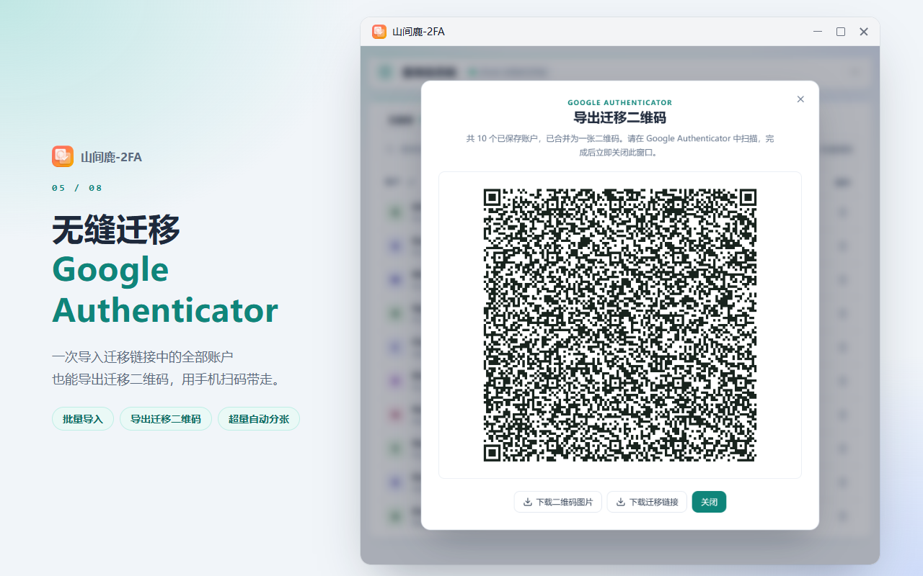Screen dimensions: 923x576
Task: Click the 无缝迁移 headline
Action: (x=116, y=230)
